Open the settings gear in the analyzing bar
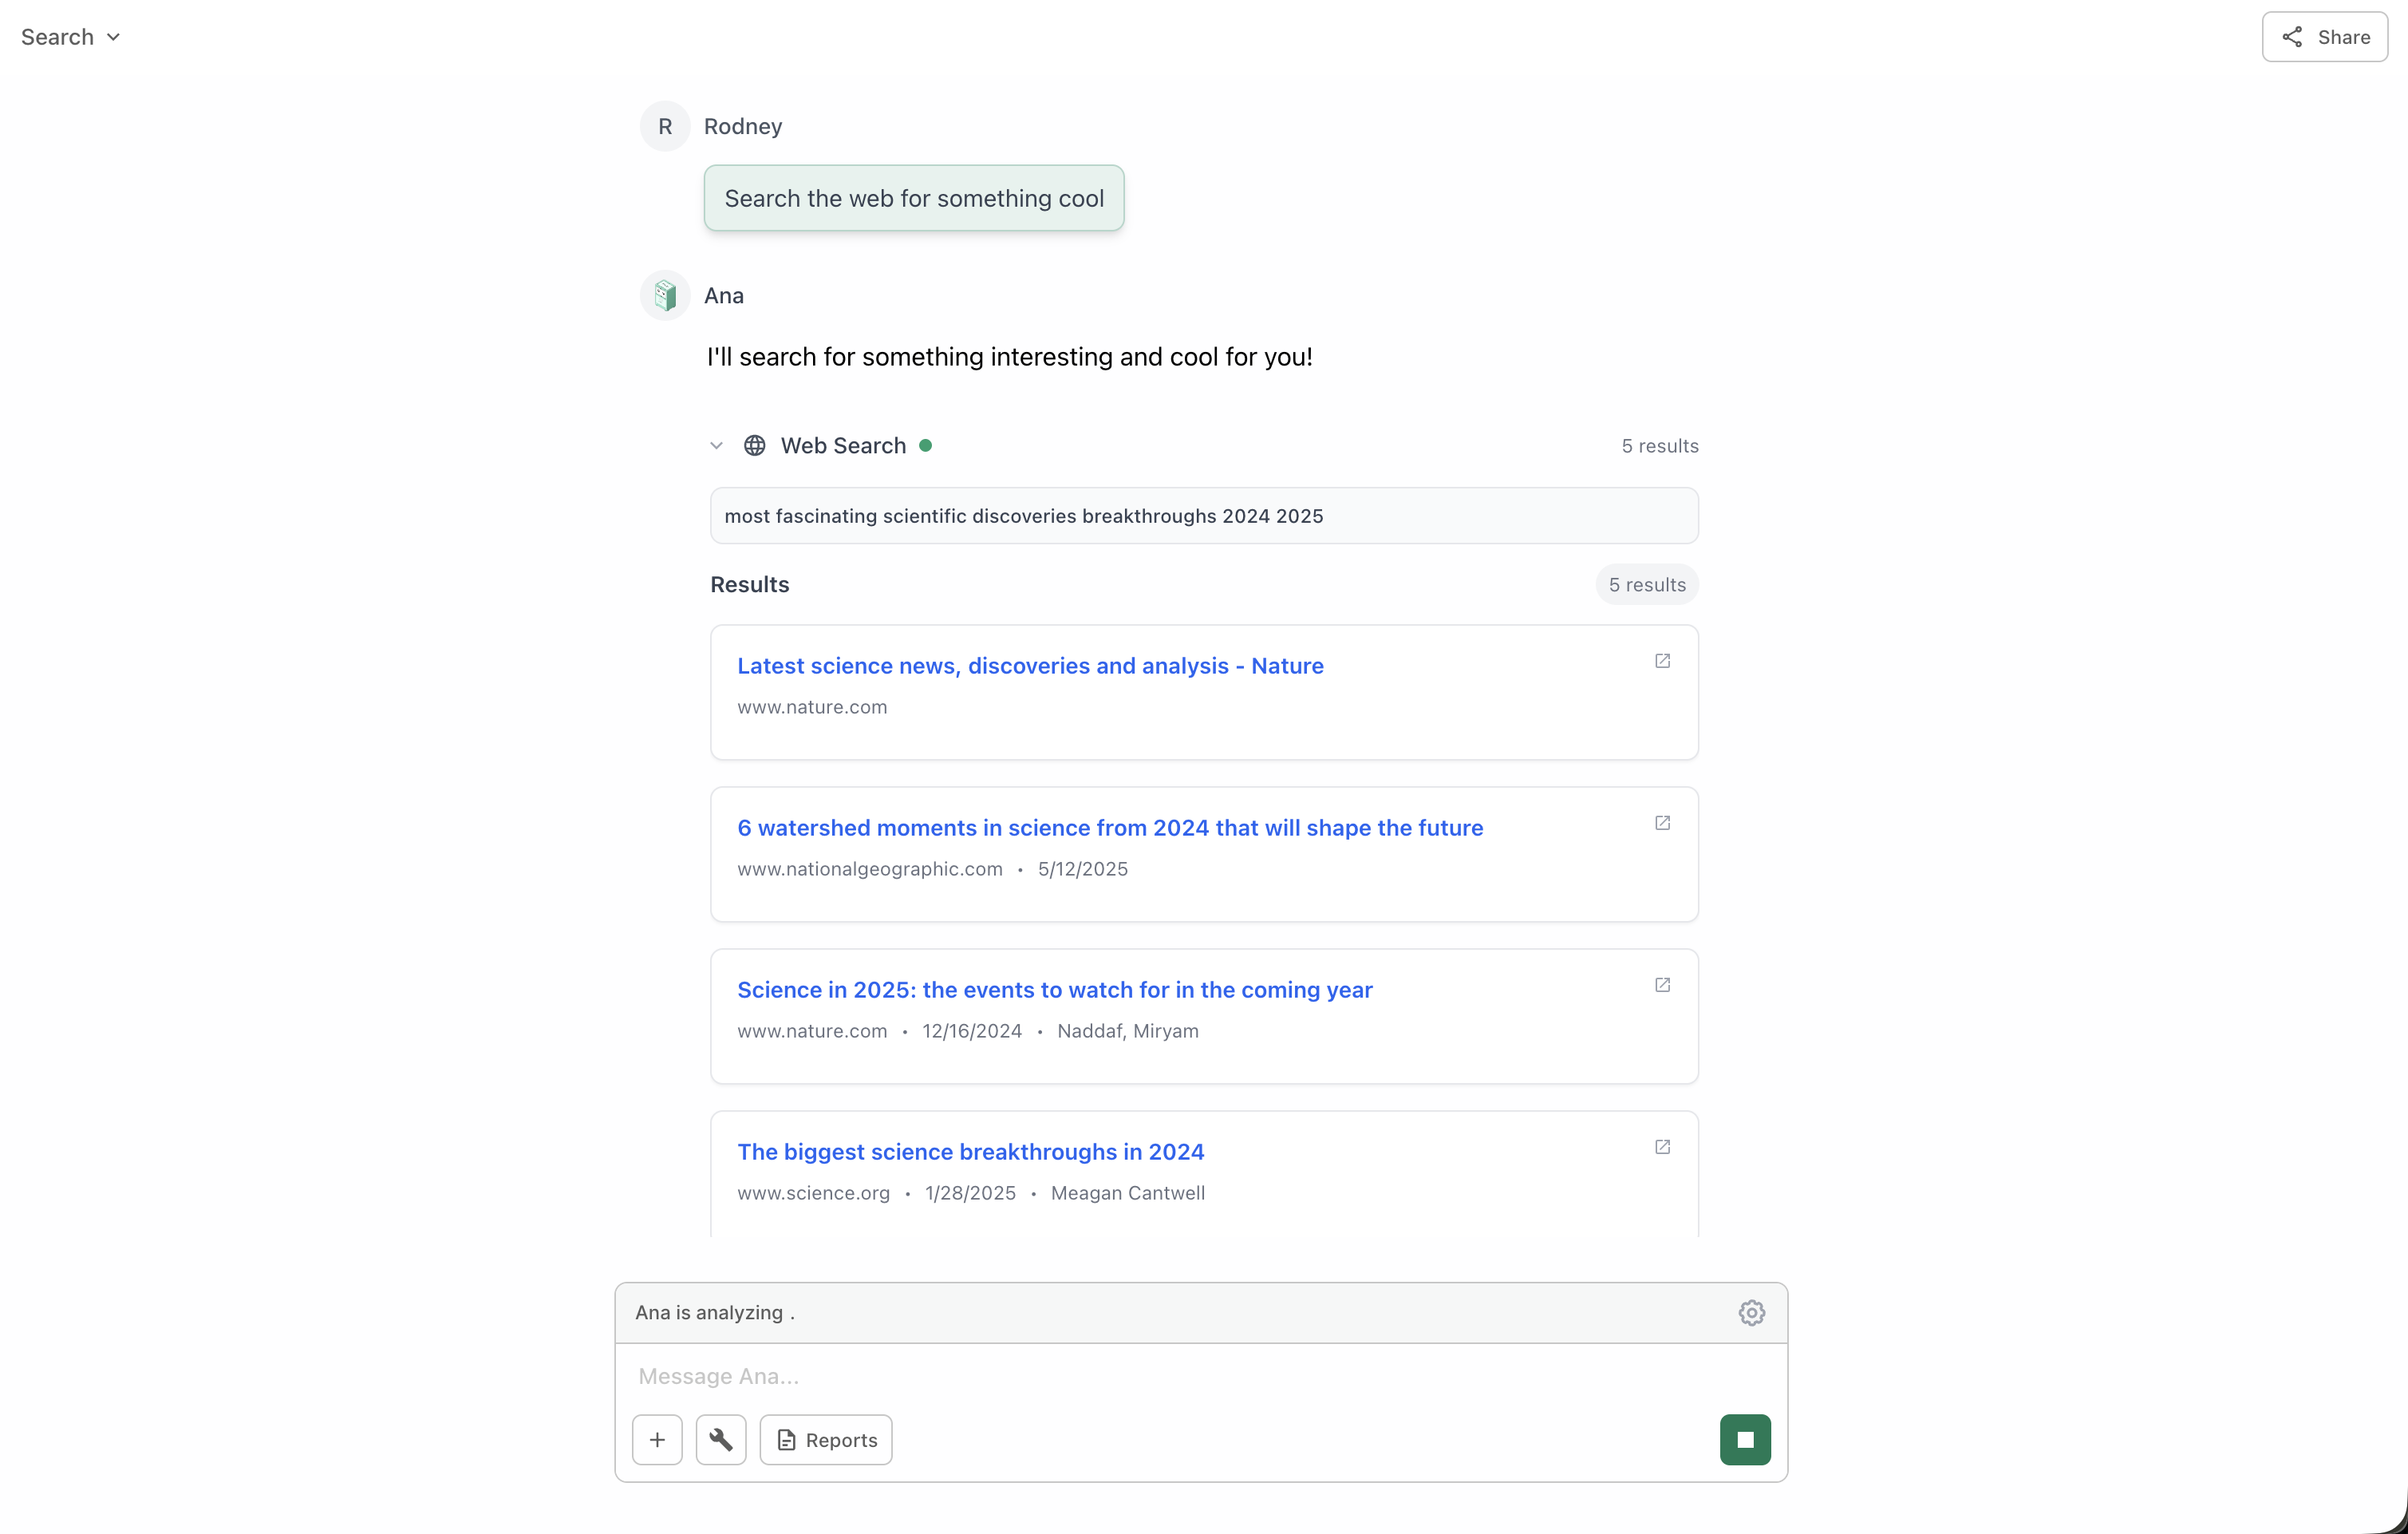The image size is (2408, 1534). click(1752, 1312)
